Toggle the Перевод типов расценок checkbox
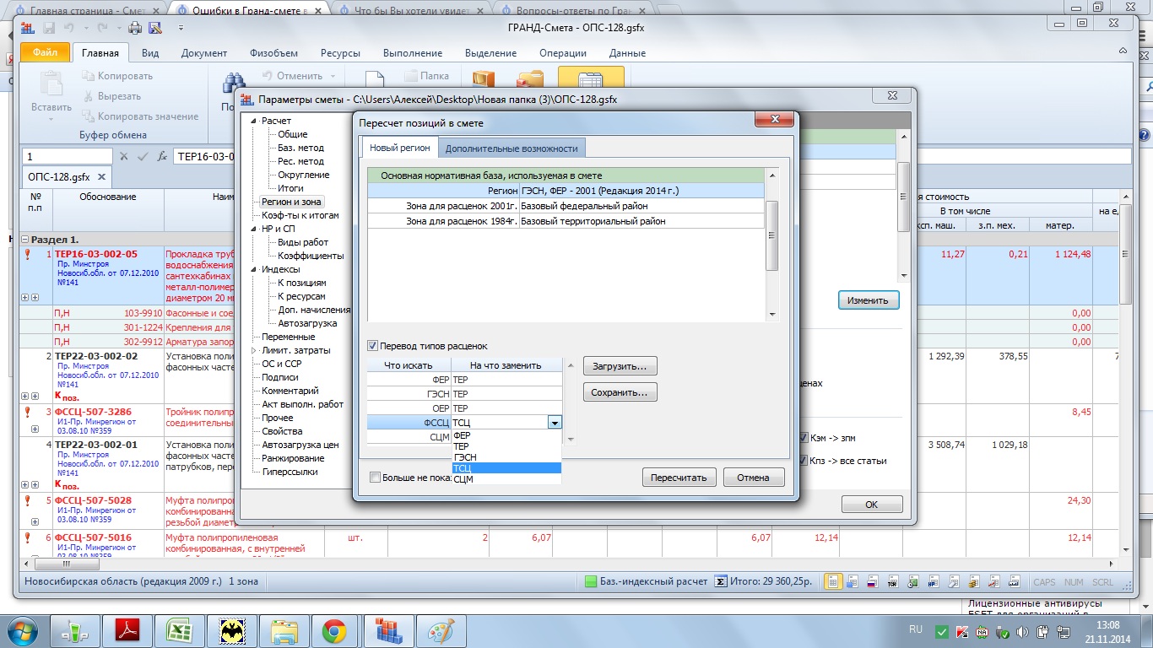The width and height of the screenshot is (1153, 648). coord(373,346)
